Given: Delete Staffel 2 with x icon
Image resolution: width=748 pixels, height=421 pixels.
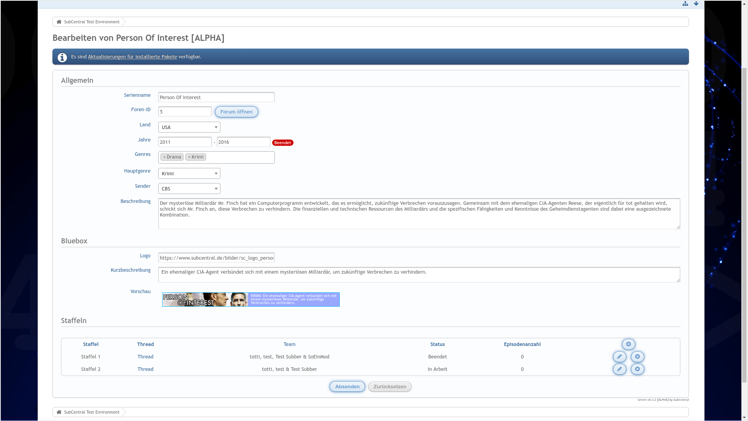Looking at the screenshot, I should pos(637,369).
